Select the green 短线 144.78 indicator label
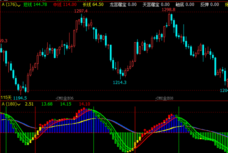Image resolution: width=228 pixels, height=153 pixels. click(35, 5)
